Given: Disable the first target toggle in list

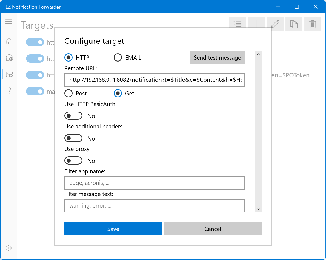Looking at the screenshot, I should pyautogui.click(x=35, y=42).
